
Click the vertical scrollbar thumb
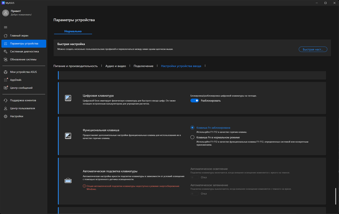pyautogui.click(x=336, y=196)
